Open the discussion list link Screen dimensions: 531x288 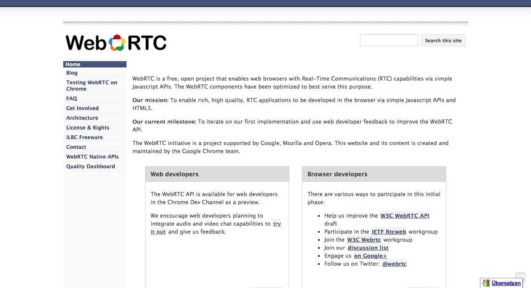(x=368, y=248)
